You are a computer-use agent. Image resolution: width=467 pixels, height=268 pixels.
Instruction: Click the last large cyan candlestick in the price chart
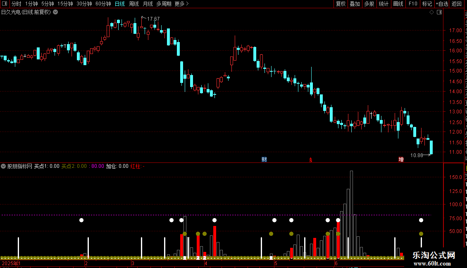pyautogui.click(x=431, y=147)
